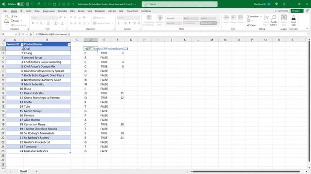Image resolution: width=311 pixels, height=174 pixels.
Task: Click Wrap Text button
Action: point(99,17)
